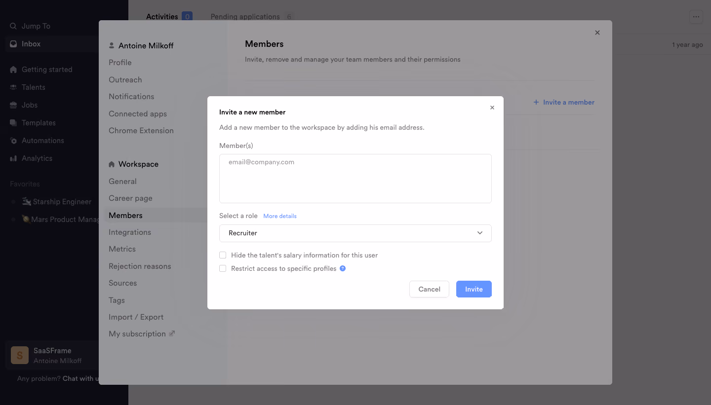Viewport: 711px width, 405px height.
Task: Open the Recruiter role dropdown
Action: pyautogui.click(x=355, y=233)
